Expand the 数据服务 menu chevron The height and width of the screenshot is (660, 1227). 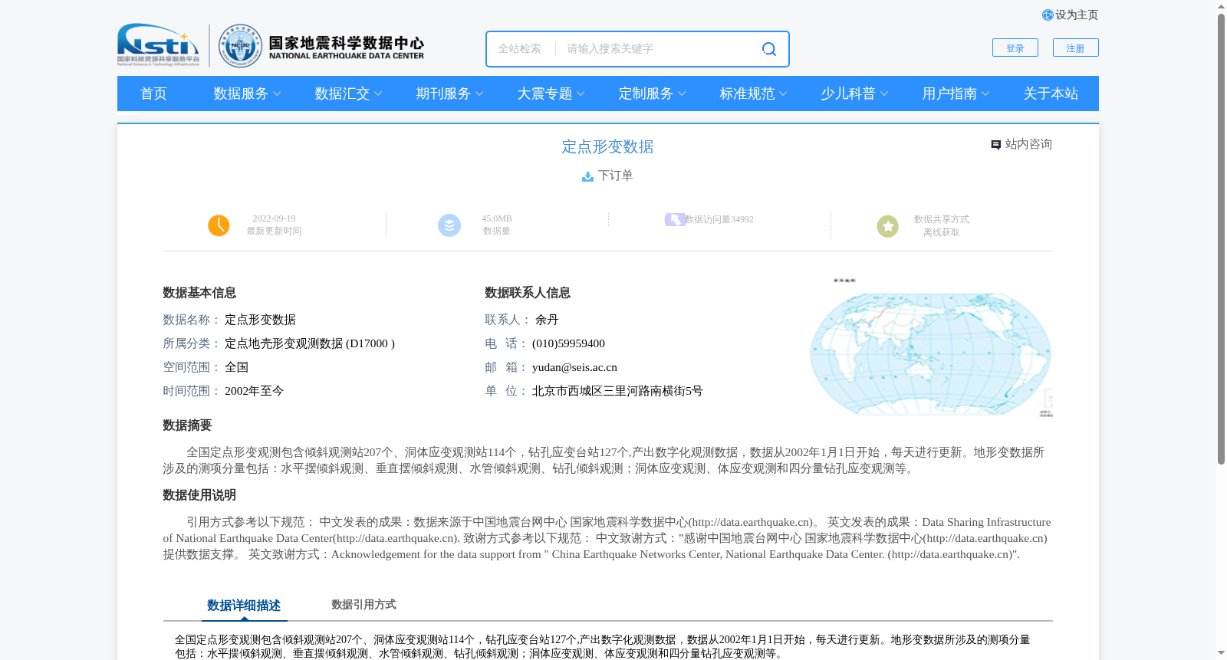[x=277, y=94]
